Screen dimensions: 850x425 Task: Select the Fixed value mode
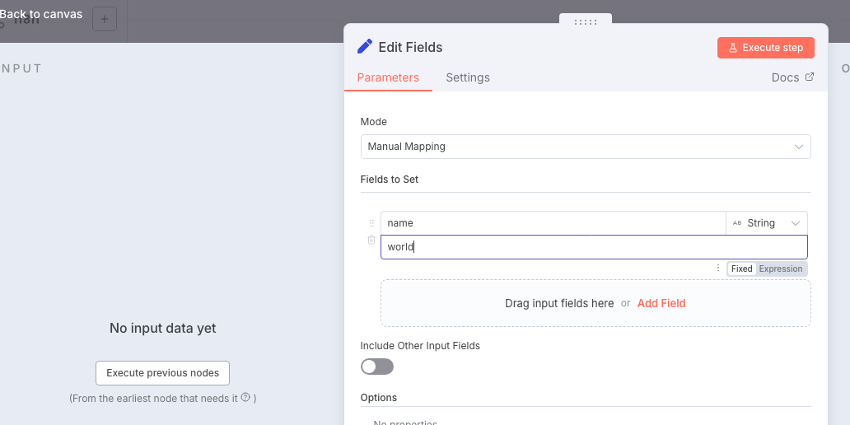click(741, 269)
